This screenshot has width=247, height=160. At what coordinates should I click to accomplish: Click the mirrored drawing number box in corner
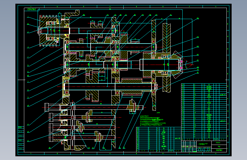pyautogui.click(x=32, y=9)
